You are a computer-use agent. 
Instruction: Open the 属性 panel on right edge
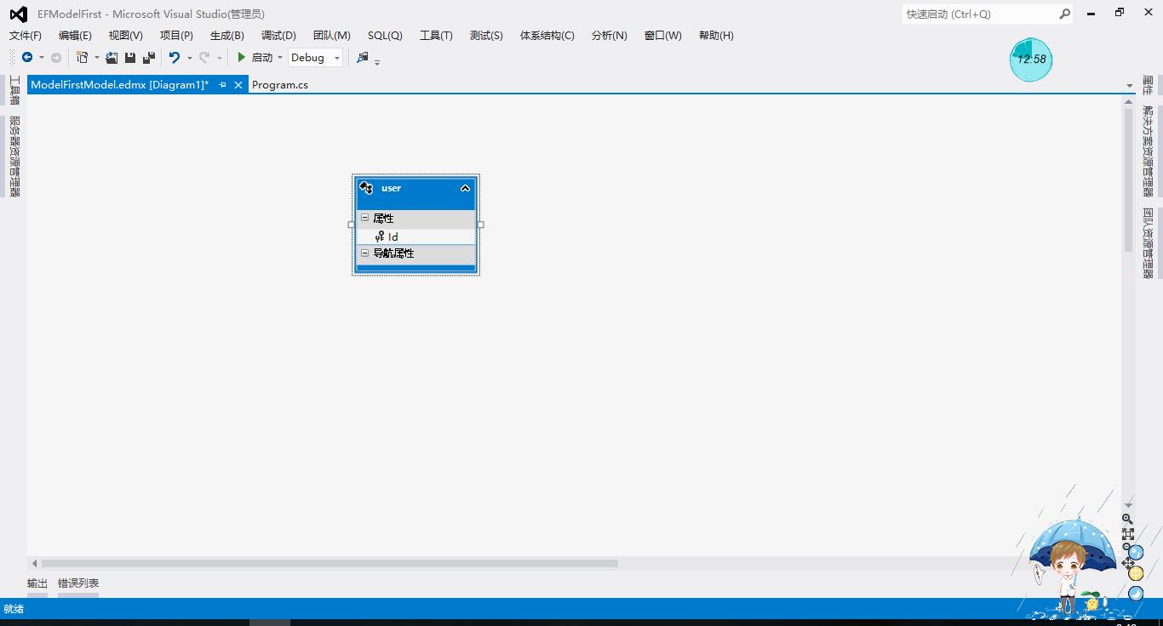(1148, 85)
